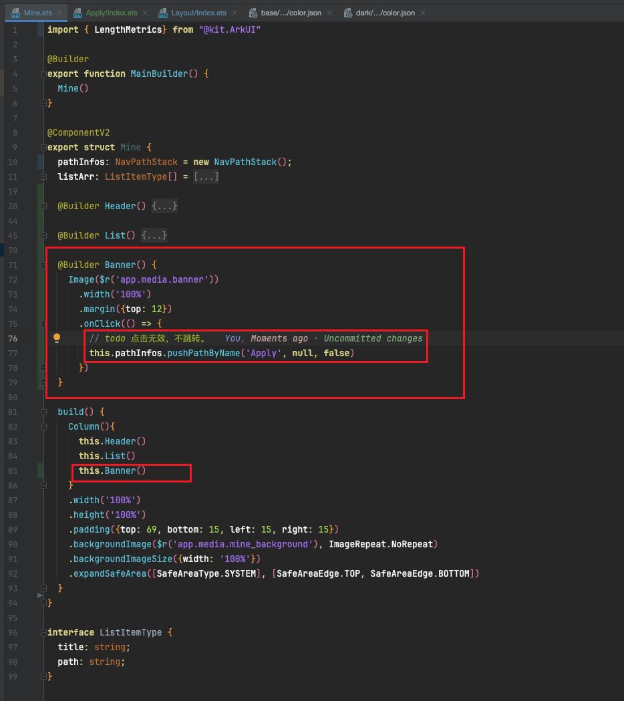Click the fold end marker on line 6
This screenshot has height=701, width=624.
coord(43,104)
